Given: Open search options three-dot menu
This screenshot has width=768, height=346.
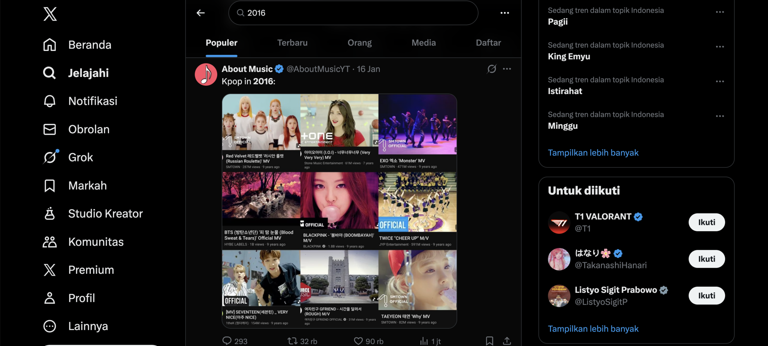Looking at the screenshot, I should (x=505, y=13).
